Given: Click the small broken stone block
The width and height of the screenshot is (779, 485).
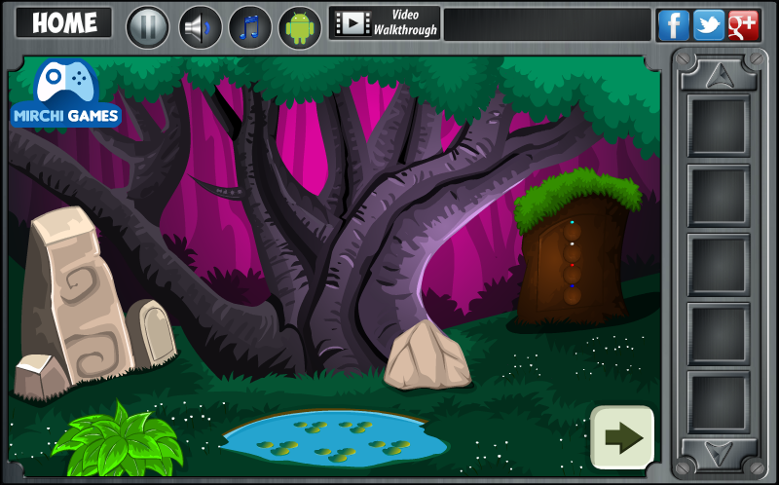Looking at the screenshot, I should pos(41,377).
